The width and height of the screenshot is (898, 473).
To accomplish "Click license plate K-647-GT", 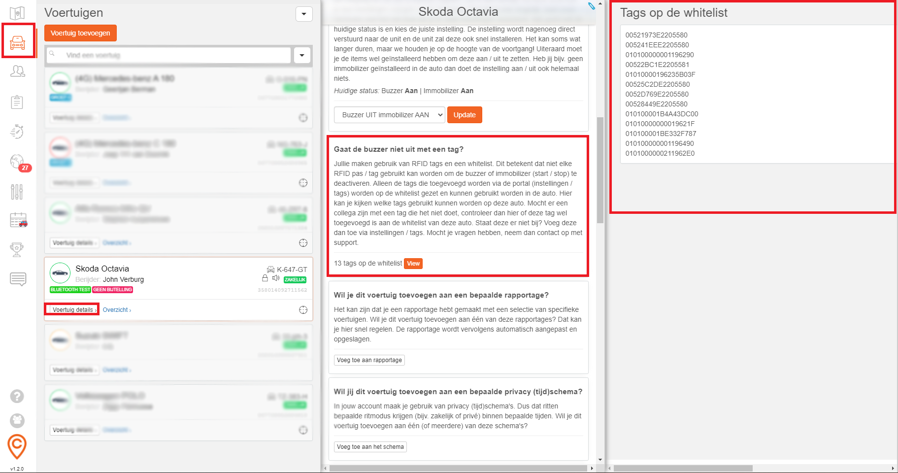I will [x=292, y=270].
